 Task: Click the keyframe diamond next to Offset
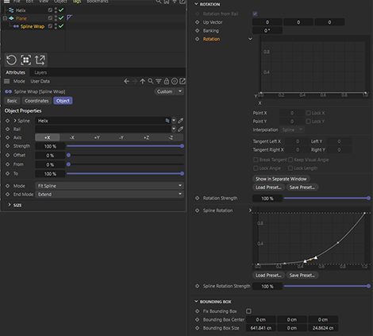click(8, 155)
